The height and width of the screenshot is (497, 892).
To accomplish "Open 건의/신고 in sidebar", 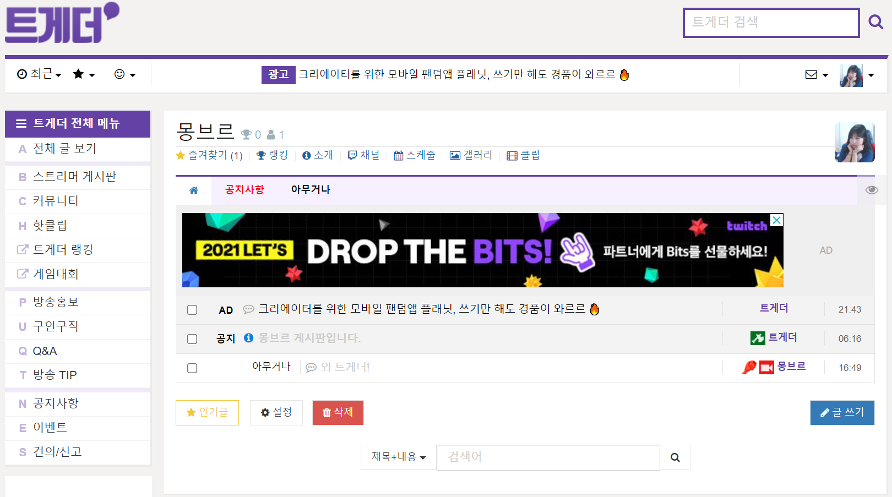I will pyautogui.click(x=78, y=452).
